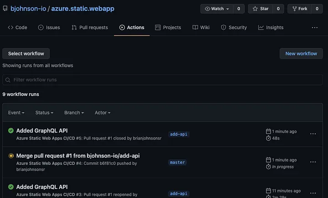Click the fork count of 0
Viewport: 328px width, 198px height.
tap(317, 9)
